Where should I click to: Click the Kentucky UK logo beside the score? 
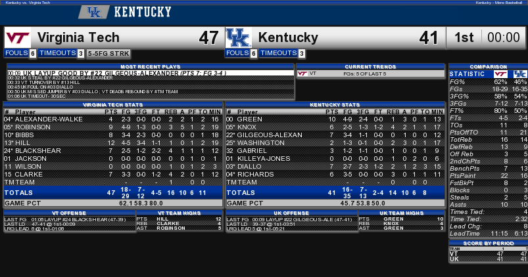coord(239,37)
